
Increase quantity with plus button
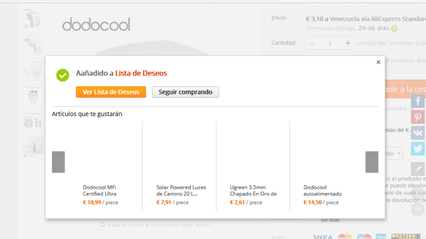(347, 43)
